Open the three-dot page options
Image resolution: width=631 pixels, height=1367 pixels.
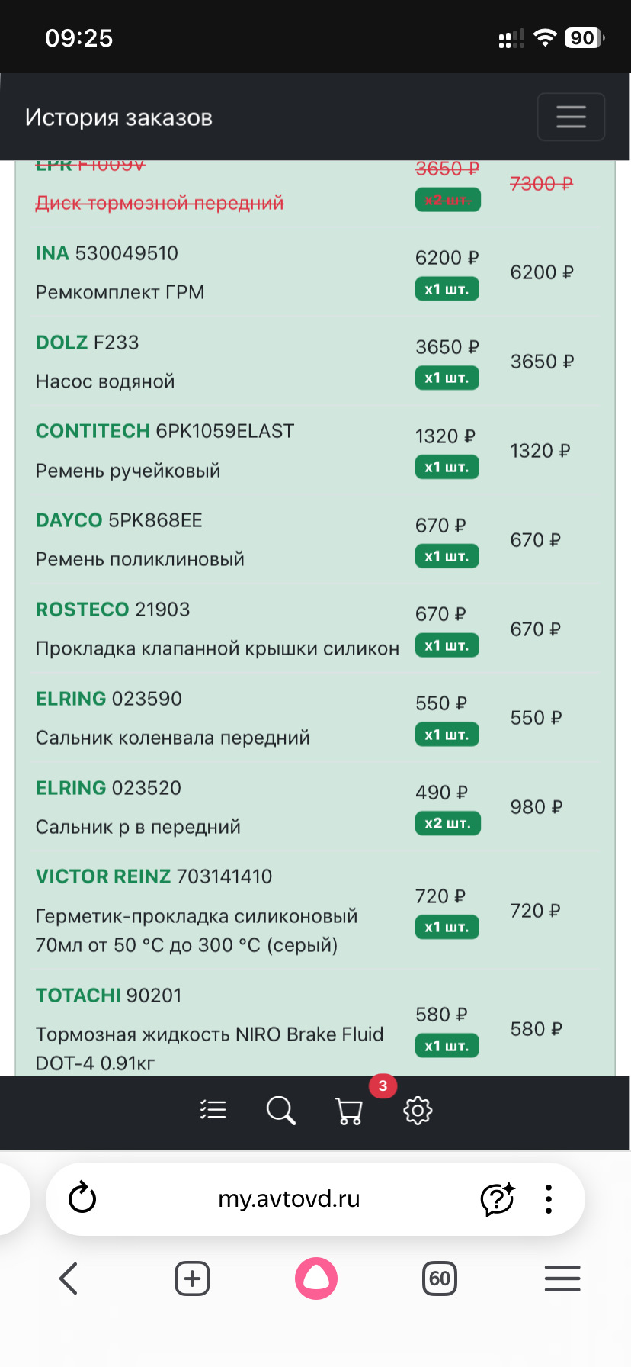click(548, 1198)
